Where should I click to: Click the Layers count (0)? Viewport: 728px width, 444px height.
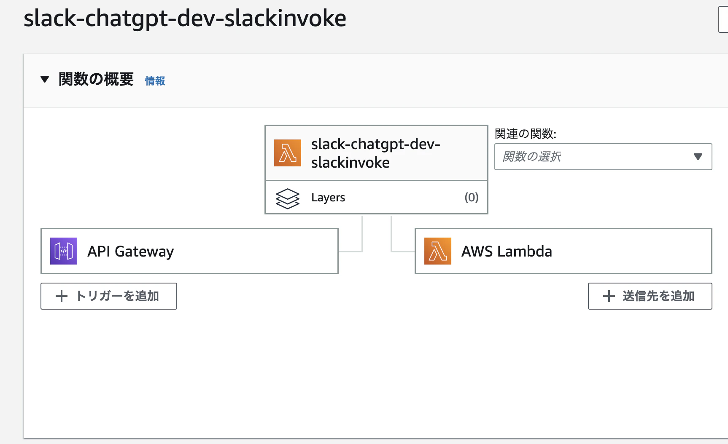coord(472,197)
